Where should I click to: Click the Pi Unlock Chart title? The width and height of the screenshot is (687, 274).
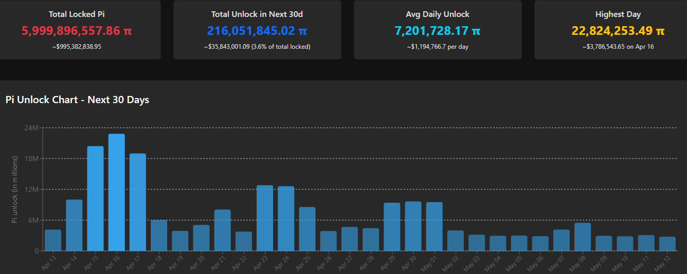(x=77, y=100)
